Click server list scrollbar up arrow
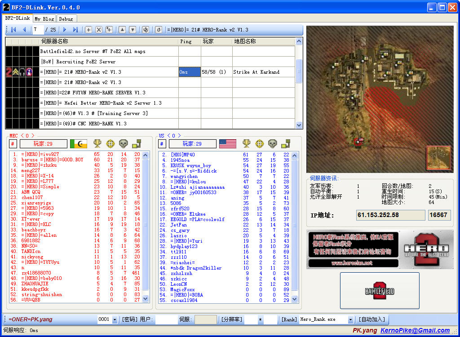 coord(299,42)
